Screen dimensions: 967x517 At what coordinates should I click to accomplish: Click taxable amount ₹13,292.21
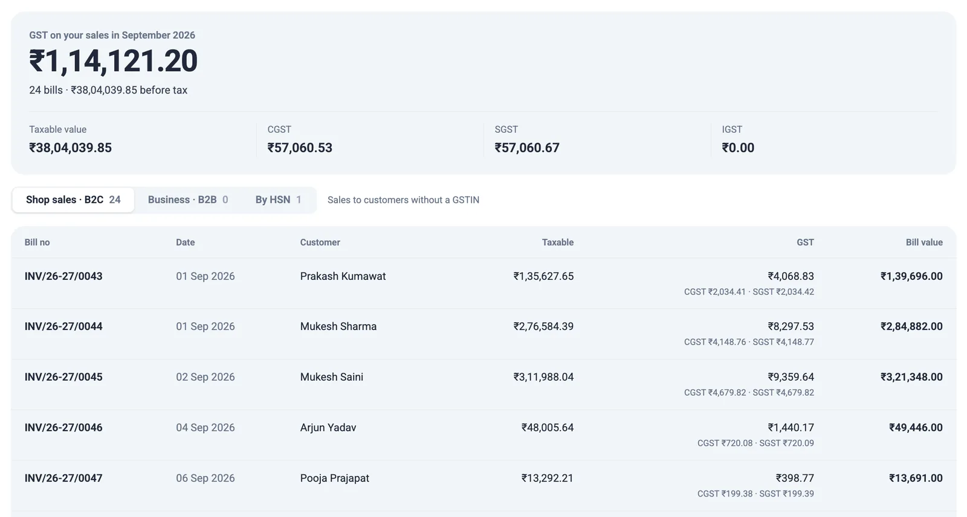coord(548,478)
